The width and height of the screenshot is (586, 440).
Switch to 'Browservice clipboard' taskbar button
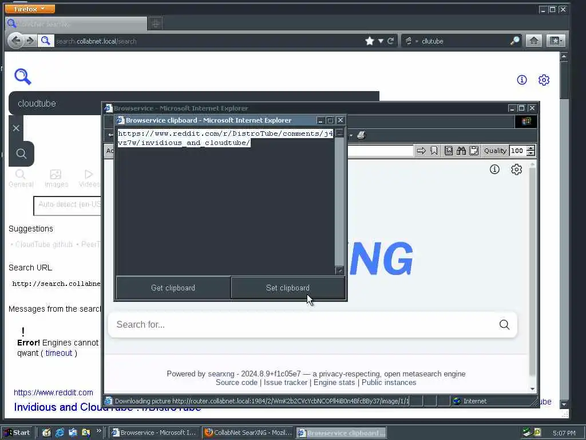[342, 433]
